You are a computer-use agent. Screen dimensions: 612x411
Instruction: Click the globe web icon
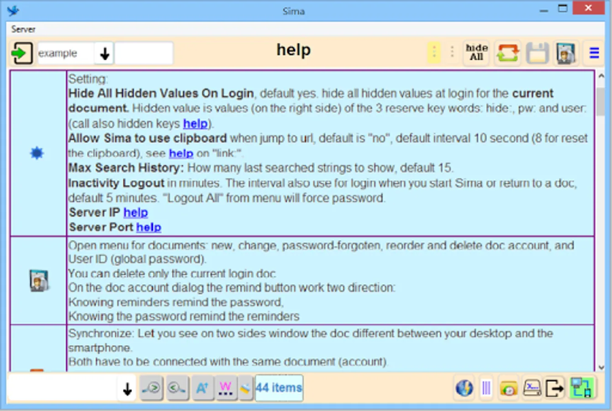464,388
